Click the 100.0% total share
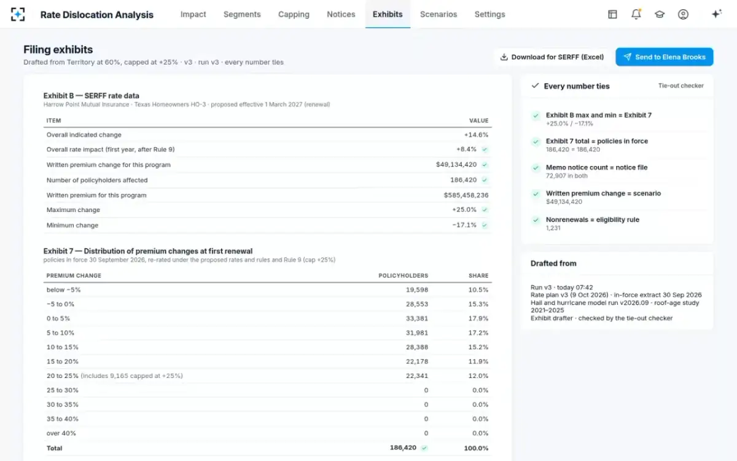737x461 pixels. click(476, 448)
